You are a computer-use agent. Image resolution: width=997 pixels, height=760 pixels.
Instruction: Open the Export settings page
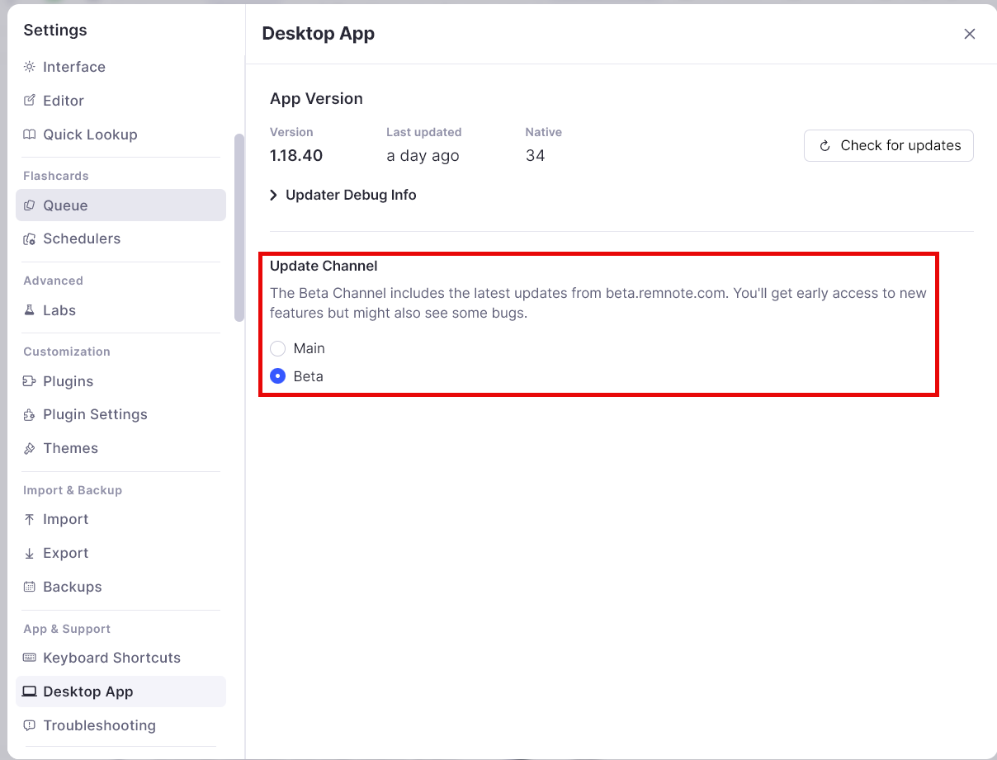[65, 553]
